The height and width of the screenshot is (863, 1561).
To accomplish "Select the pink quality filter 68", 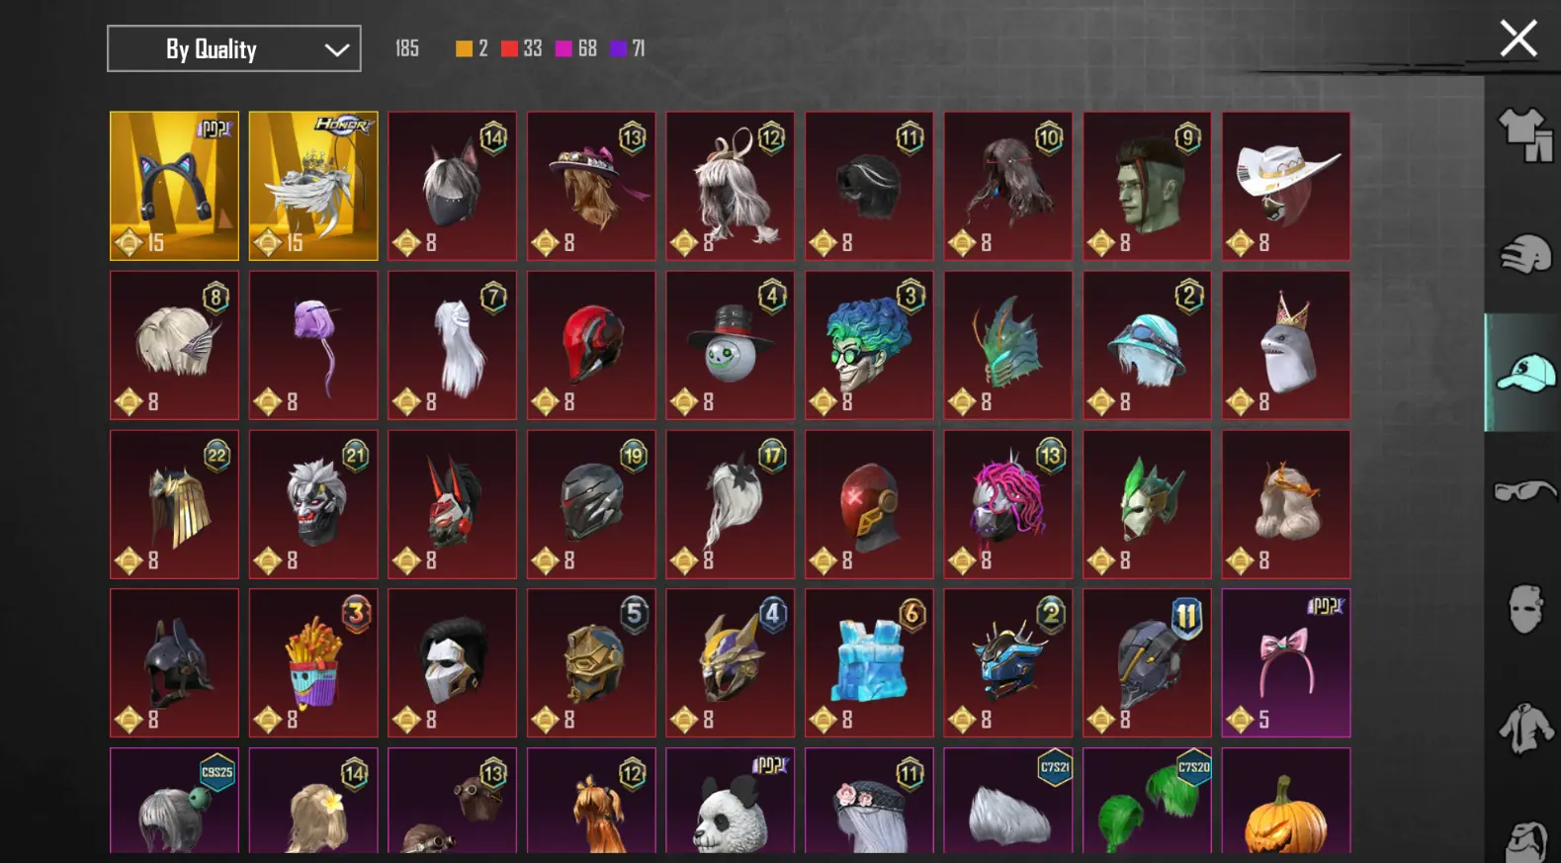I will [x=576, y=48].
